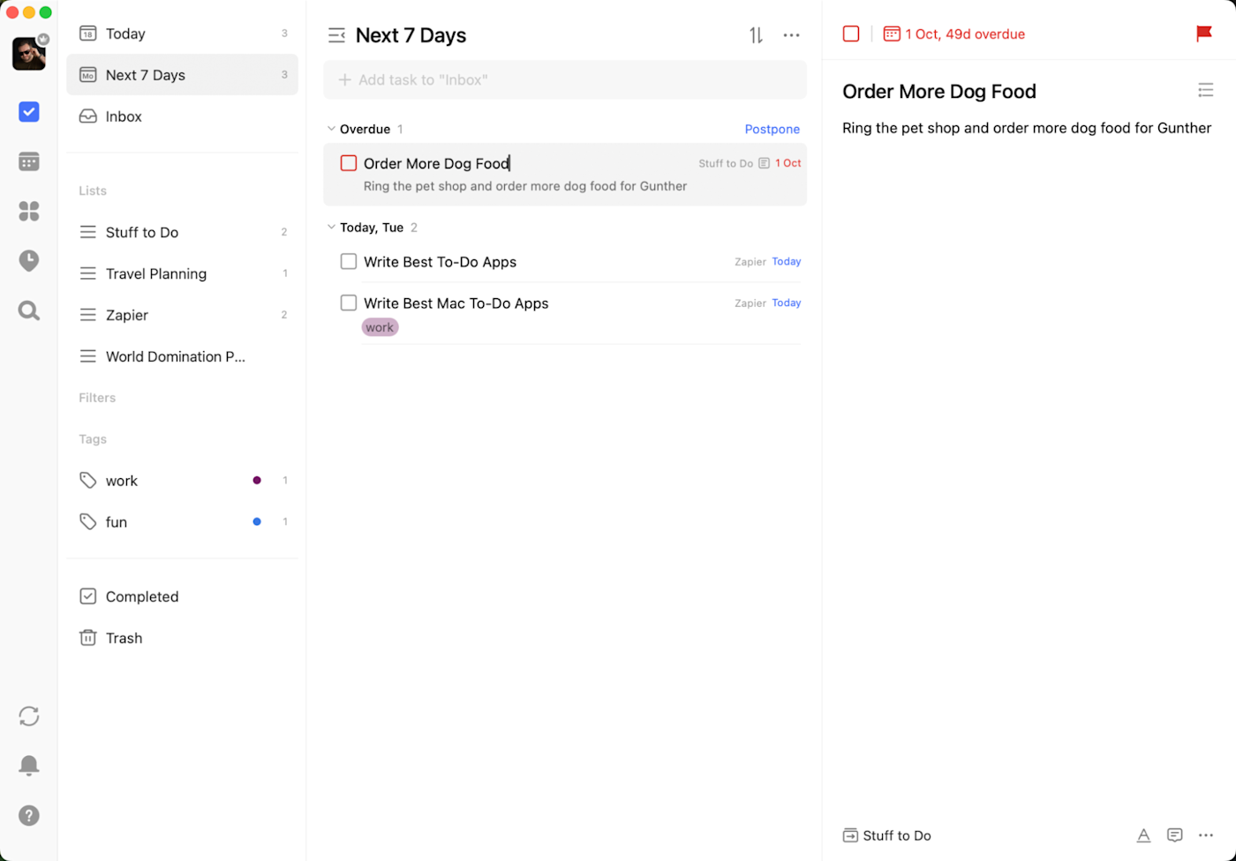Click Today date on Write Best Mac To-Do Apps
Viewport: 1236px width, 861px height.
[786, 303]
